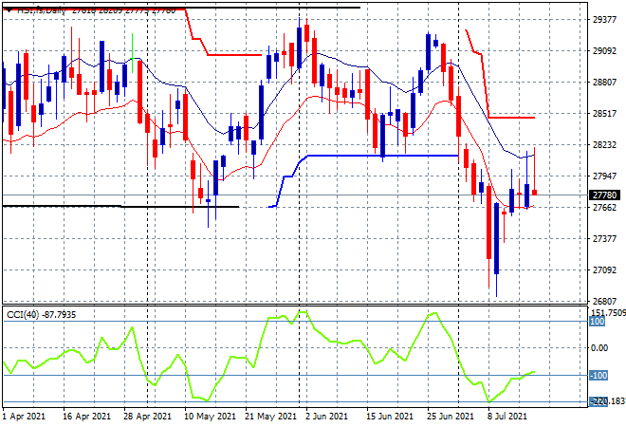
Task: Click the 27947 price axis label
Action: coord(604,176)
